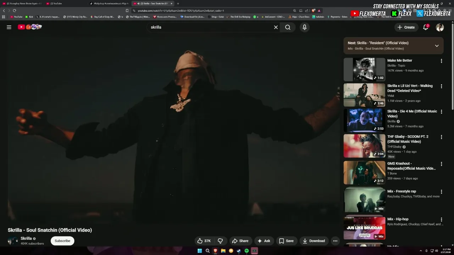The width and height of the screenshot is (454, 255).
Task: Open options menu for Make Me Better
Action: [x=441, y=61]
